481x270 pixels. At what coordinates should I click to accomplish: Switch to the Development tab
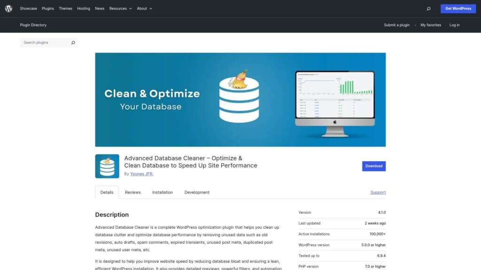pos(197,192)
